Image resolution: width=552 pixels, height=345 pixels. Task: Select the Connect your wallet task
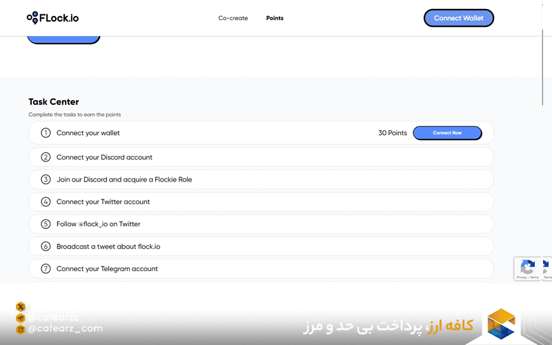point(261,132)
